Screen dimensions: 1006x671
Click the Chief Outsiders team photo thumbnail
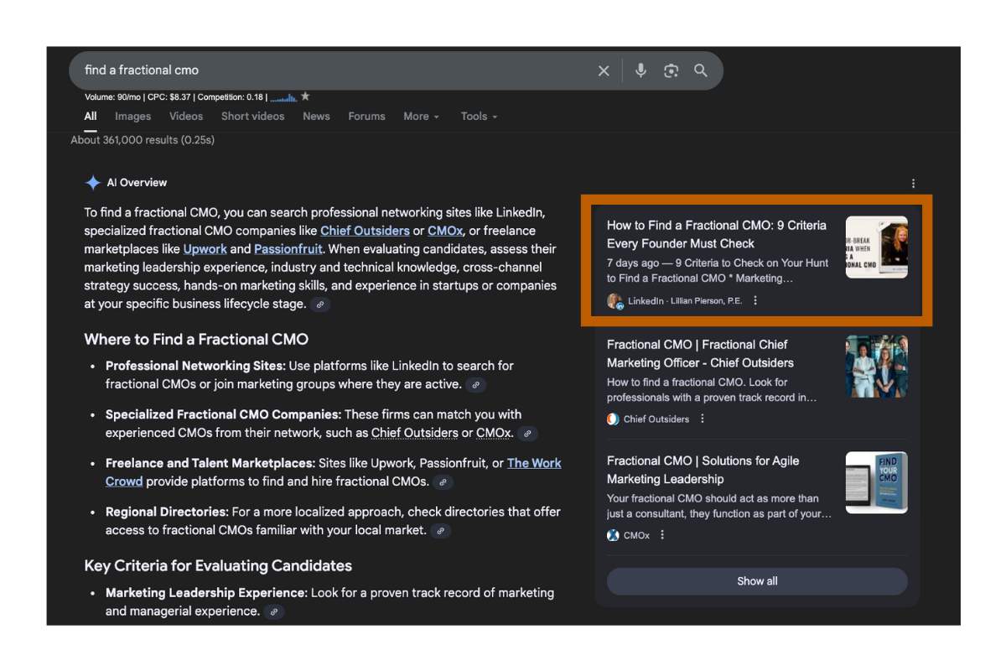click(877, 367)
